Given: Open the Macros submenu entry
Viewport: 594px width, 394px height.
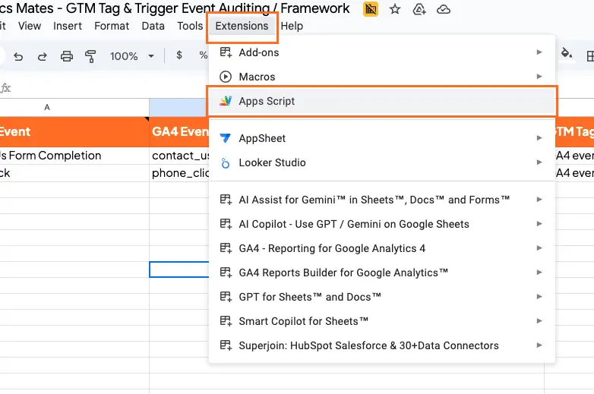Looking at the screenshot, I should pyautogui.click(x=382, y=77).
